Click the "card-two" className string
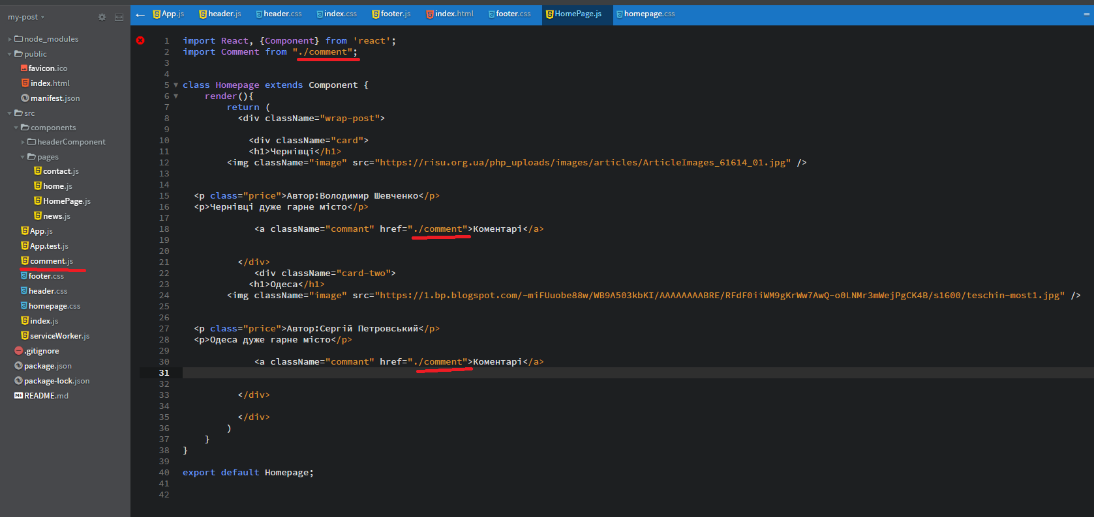1094x517 pixels. tap(366, 273)
